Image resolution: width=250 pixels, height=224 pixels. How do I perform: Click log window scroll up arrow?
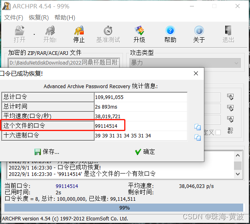[238, 155]
